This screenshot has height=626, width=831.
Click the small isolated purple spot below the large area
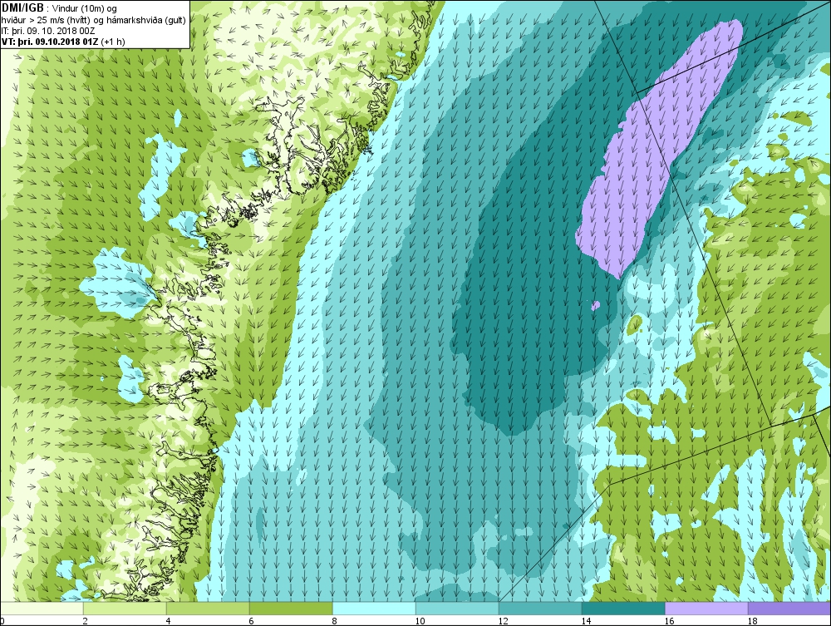(x=596, y=306)
